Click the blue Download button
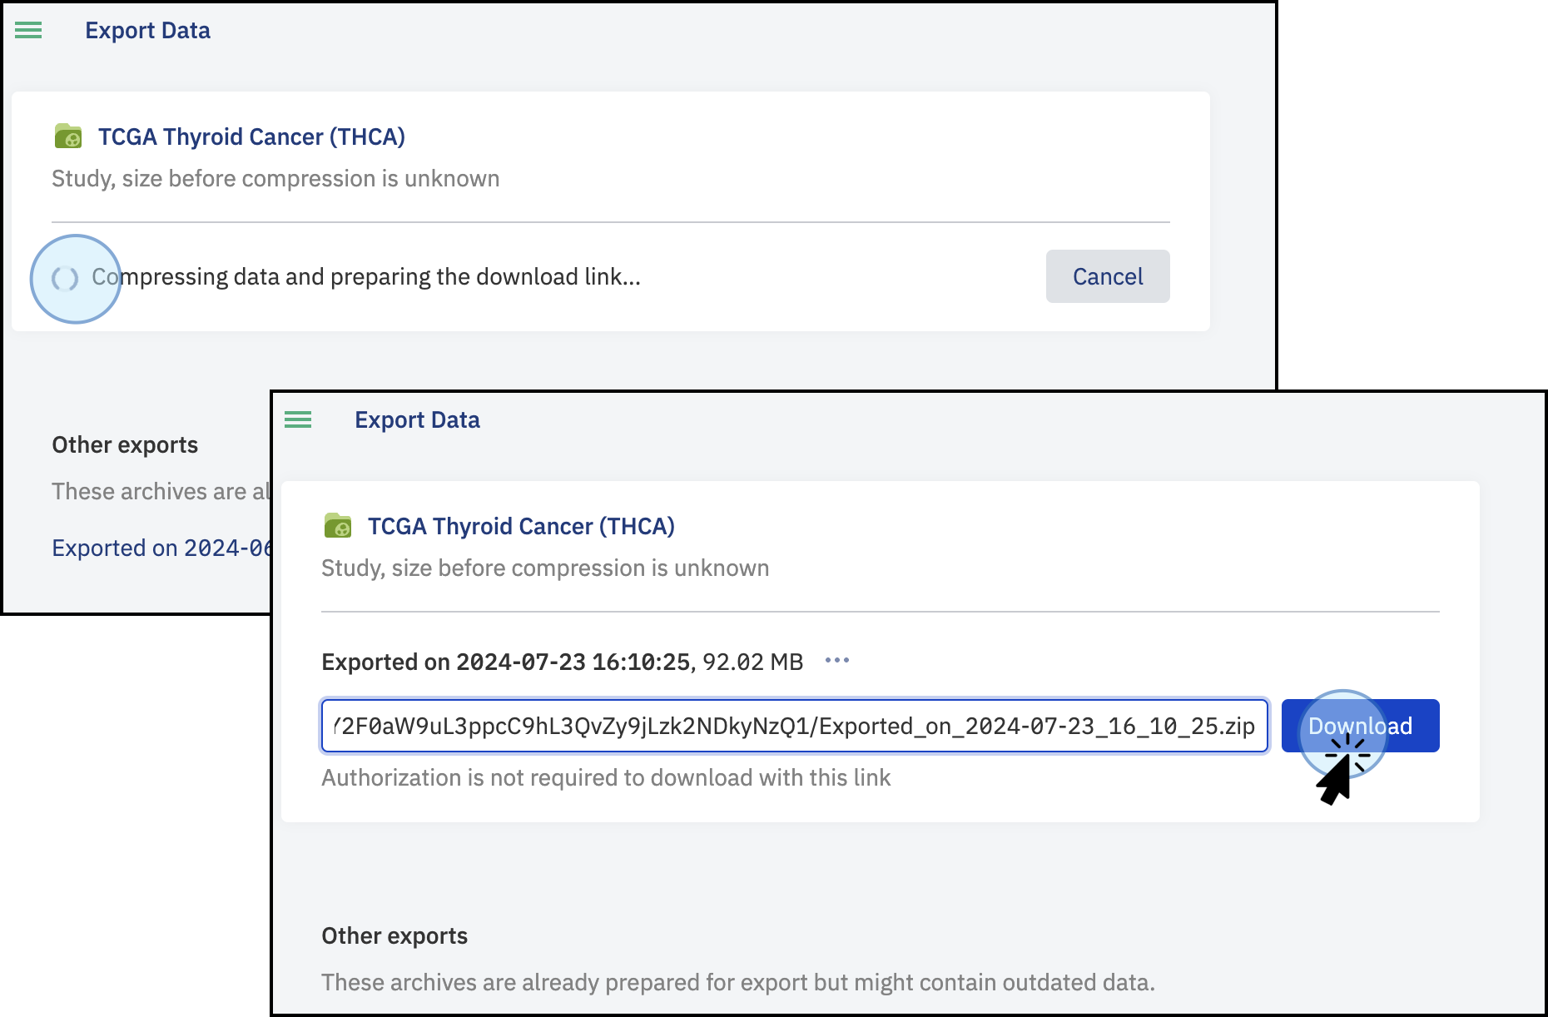Screen dimensions: 1548x1017 point(1361,726)
